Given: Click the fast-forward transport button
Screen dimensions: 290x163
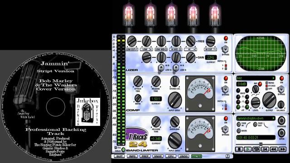Looking at the screenshot, I should (282, 149).
